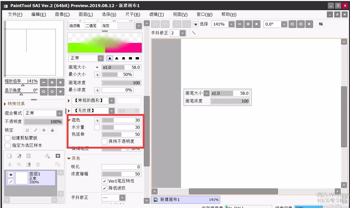The width and height of the screenshot is (350, 208).
Task: Open 【常规的圆形】 brush shape dropdown
Action: coord(111,101)
